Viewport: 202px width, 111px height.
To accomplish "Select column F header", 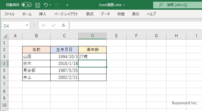I will tap(136, 36).
